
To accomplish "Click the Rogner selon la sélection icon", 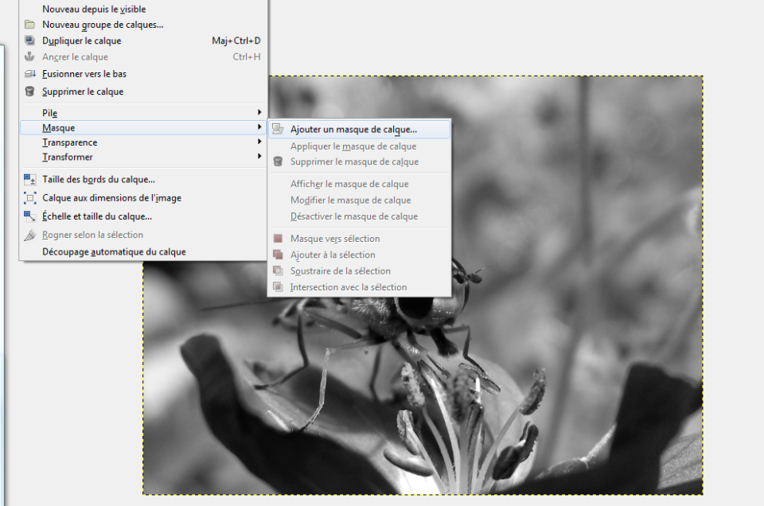I will click(29, 235).
